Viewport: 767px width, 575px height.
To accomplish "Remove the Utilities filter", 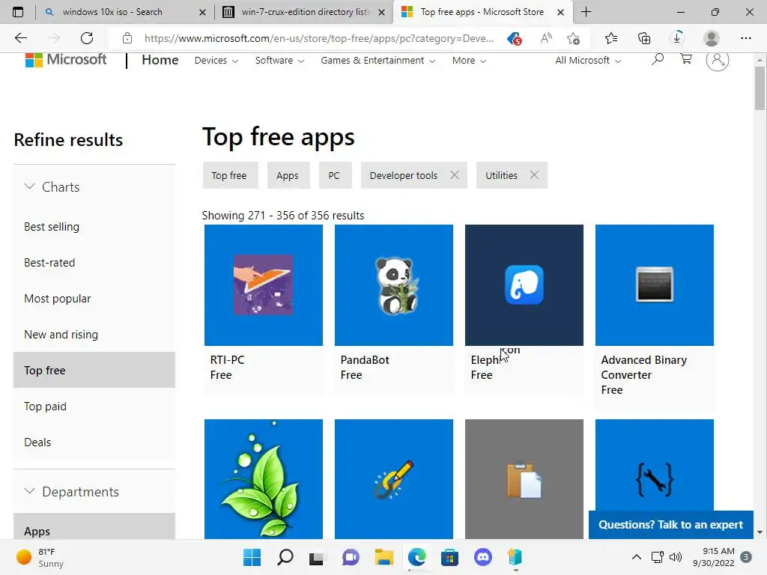I will pos(534,175).
